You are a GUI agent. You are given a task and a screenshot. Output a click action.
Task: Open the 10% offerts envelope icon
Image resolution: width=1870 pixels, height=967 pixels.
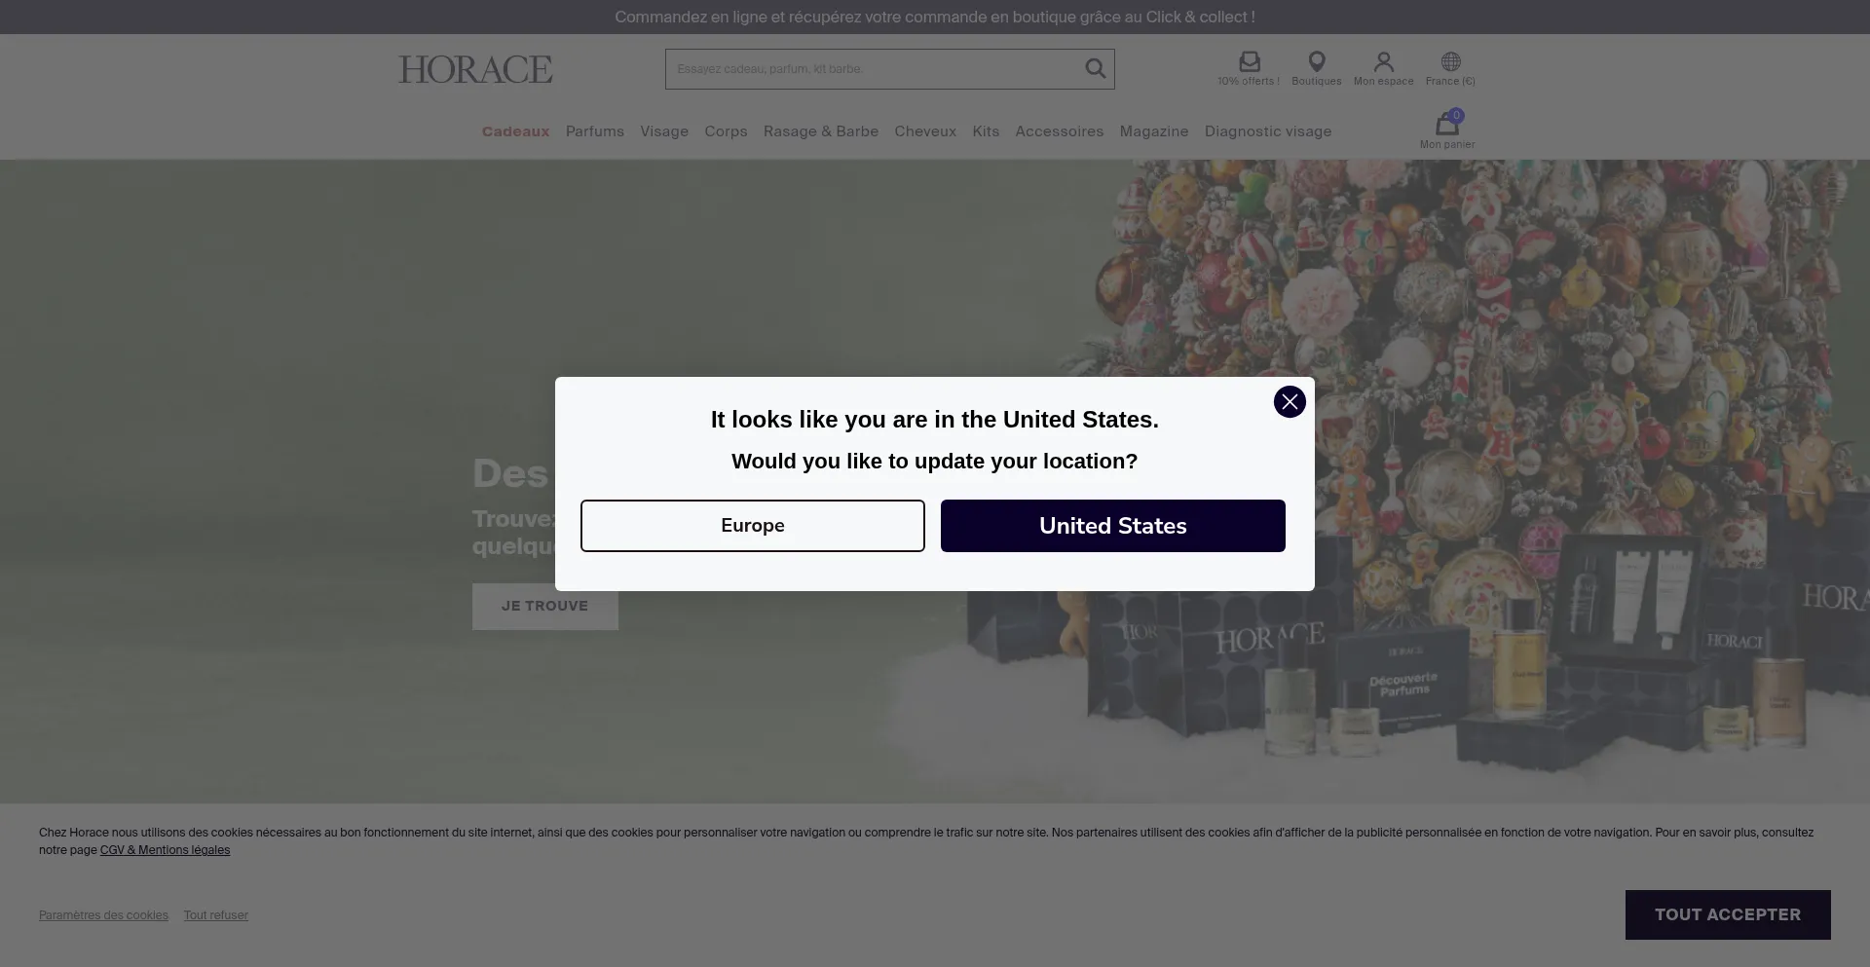[1249, 62]
